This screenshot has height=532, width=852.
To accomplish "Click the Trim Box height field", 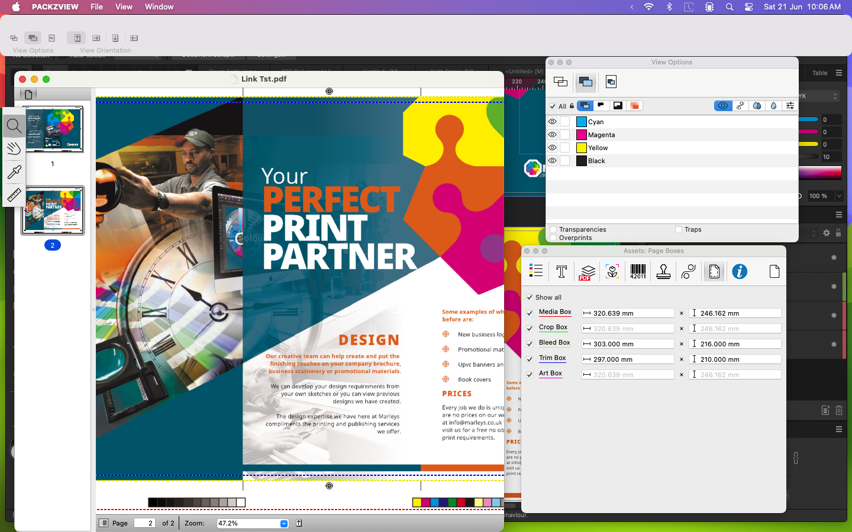I will (x=735, y=359).
